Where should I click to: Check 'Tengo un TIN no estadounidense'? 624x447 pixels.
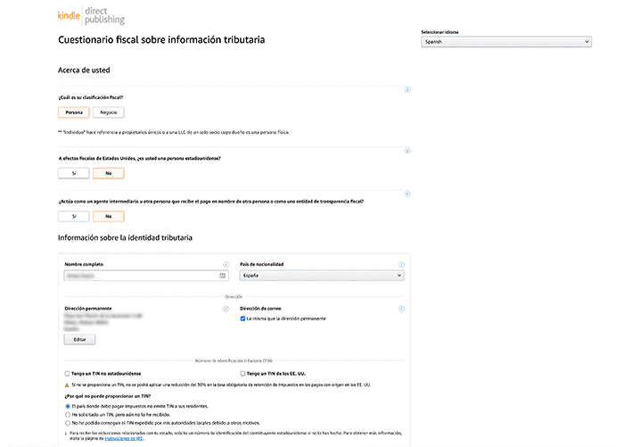[67, 374]
